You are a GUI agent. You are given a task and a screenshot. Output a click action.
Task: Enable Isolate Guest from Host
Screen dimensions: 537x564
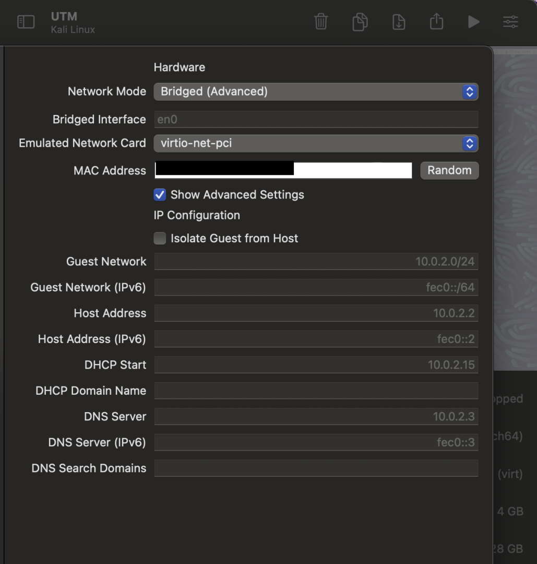click(160, 239)
